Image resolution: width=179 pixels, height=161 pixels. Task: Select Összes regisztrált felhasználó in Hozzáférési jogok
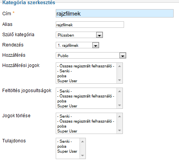click(x=85, y=66)
